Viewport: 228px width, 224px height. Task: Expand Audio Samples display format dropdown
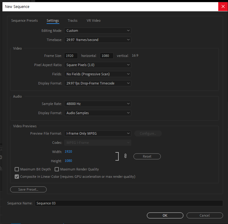(x=98, y=113)
